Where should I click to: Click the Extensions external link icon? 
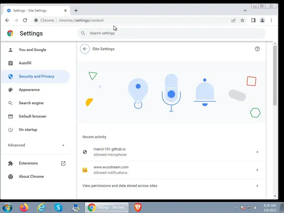[63, 163]
